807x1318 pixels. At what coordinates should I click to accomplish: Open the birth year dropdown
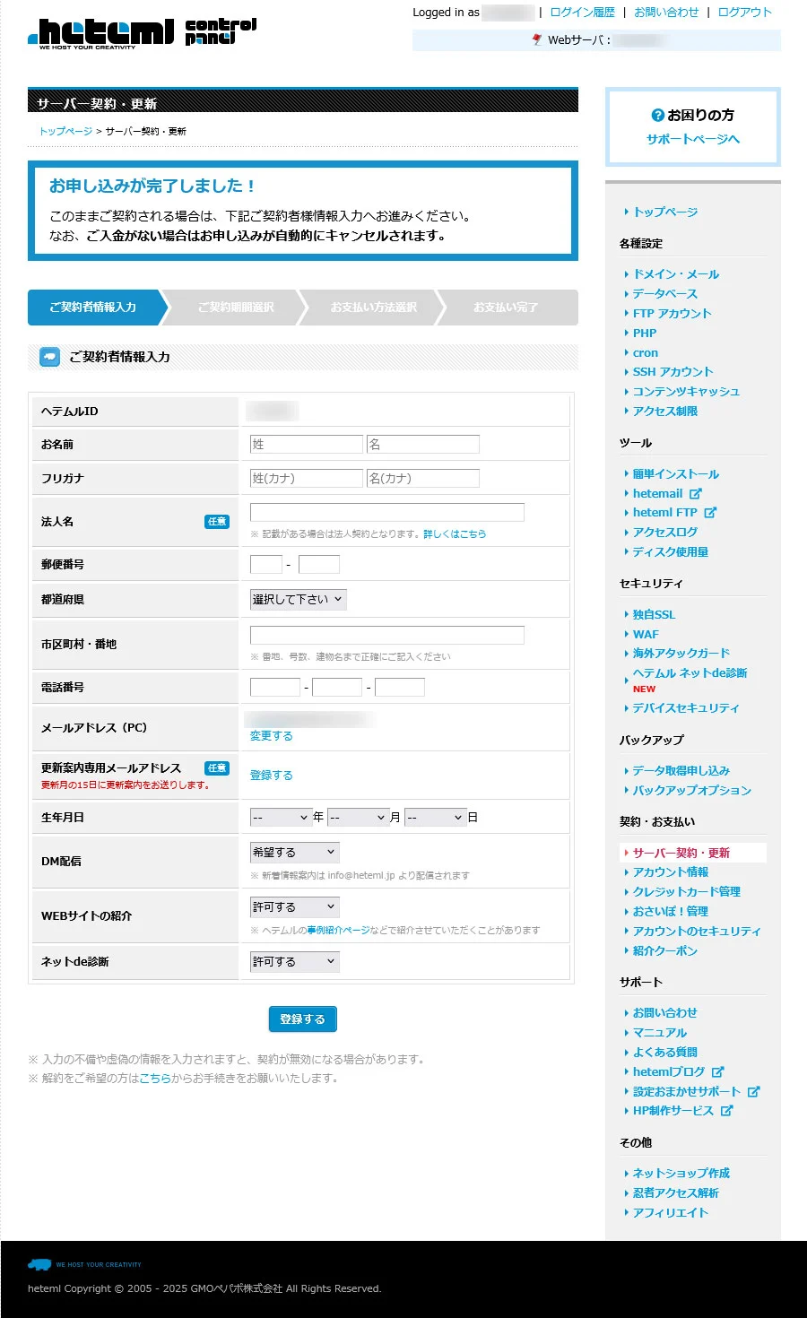point(281,818)
